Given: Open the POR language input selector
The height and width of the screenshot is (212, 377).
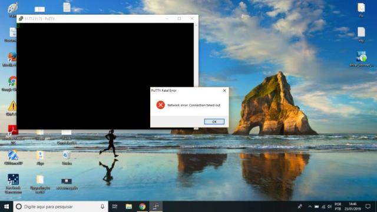Looking at the screenshot, I should pos(338,207).
